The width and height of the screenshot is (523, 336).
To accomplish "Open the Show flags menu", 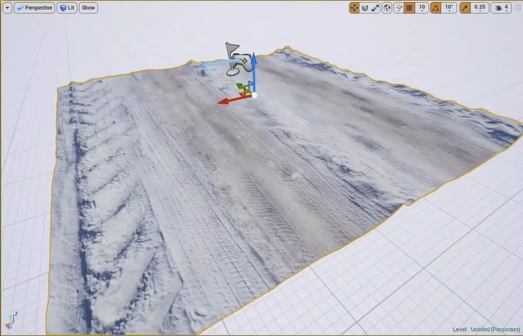I will click(88, 8).
